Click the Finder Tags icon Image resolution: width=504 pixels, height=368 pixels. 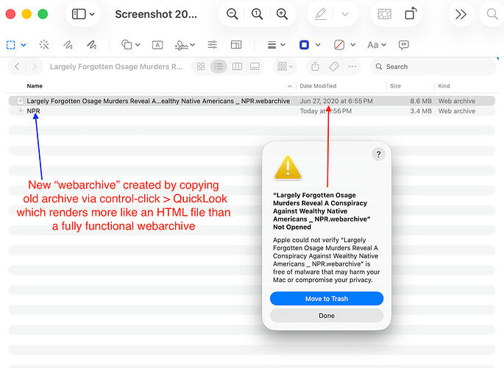click(333, 66)
